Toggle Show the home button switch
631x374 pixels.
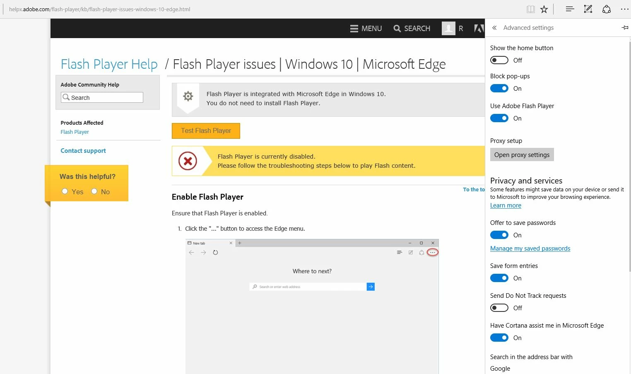tap(499, 60)
